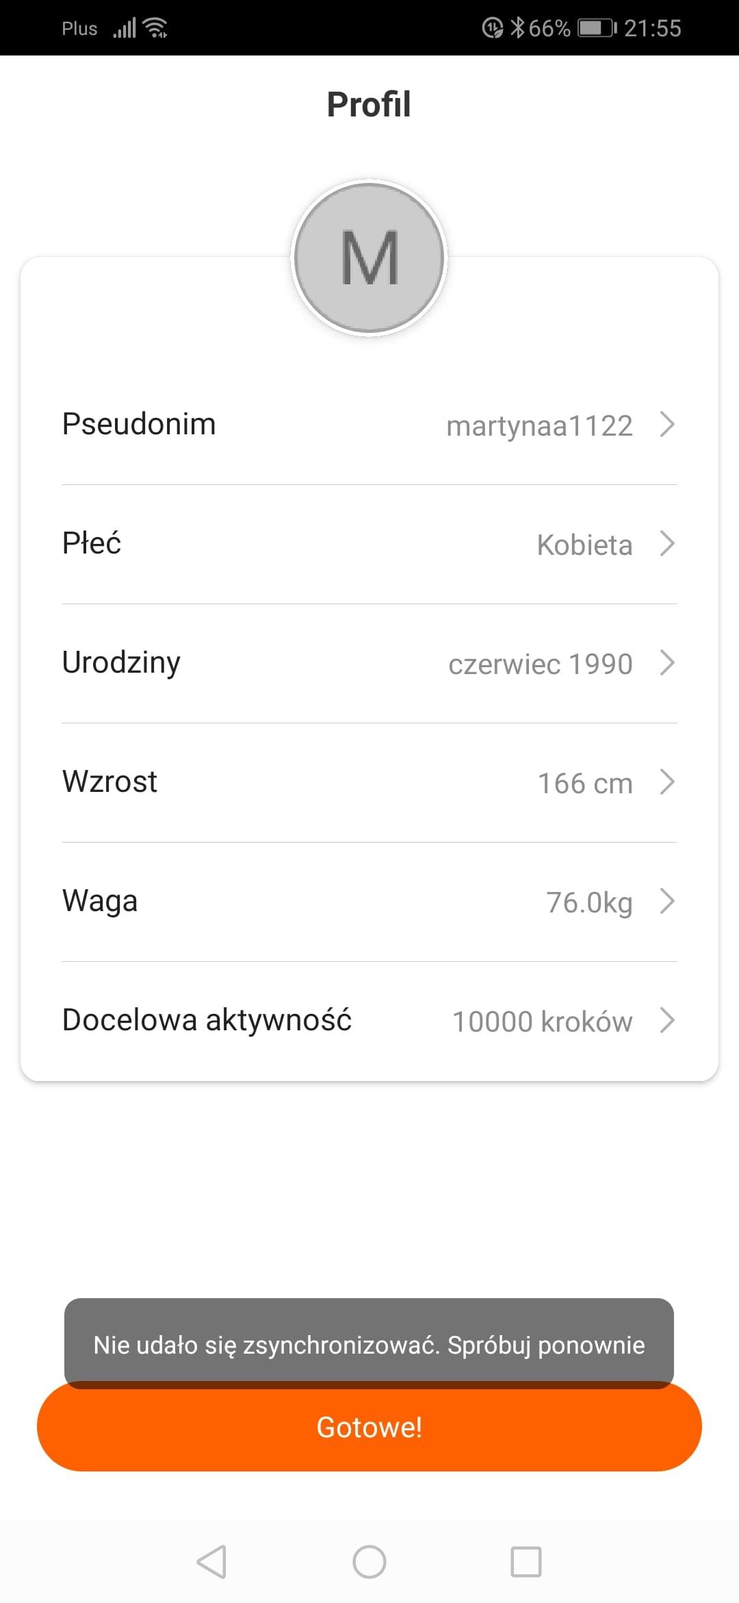
Task: Expand the Docelowa aktywność chevron
Action: [667, 1021]
